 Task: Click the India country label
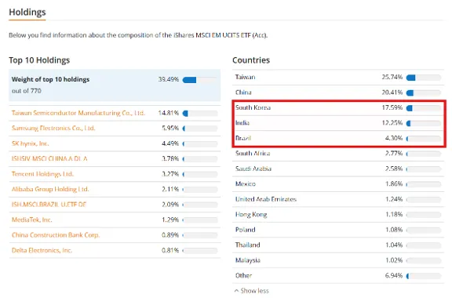pyautogui.click(x=242, y=123)
